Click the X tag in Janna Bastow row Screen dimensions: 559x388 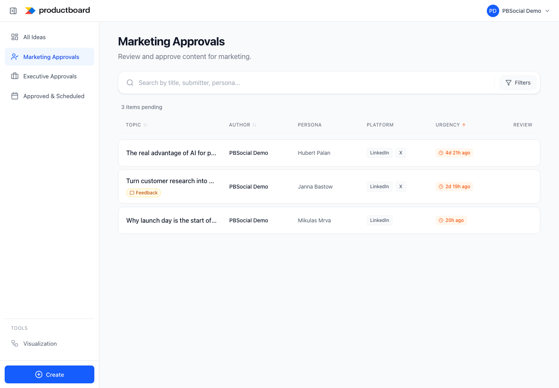(401, 187)
